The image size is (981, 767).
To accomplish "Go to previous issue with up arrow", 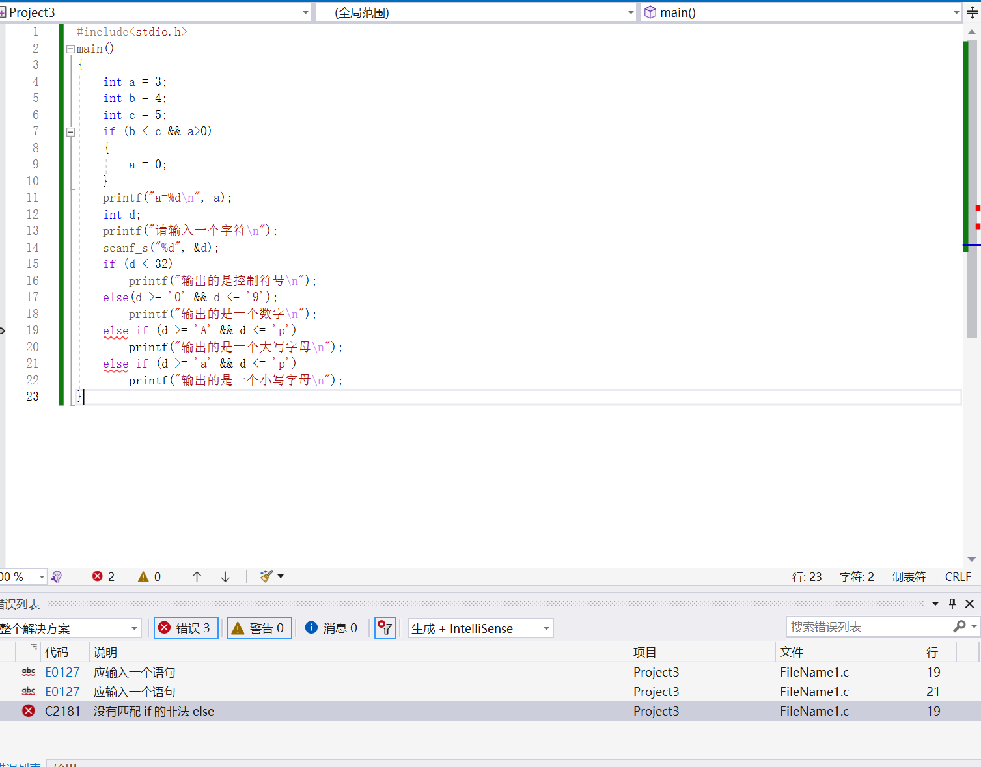I will [197, 576].
